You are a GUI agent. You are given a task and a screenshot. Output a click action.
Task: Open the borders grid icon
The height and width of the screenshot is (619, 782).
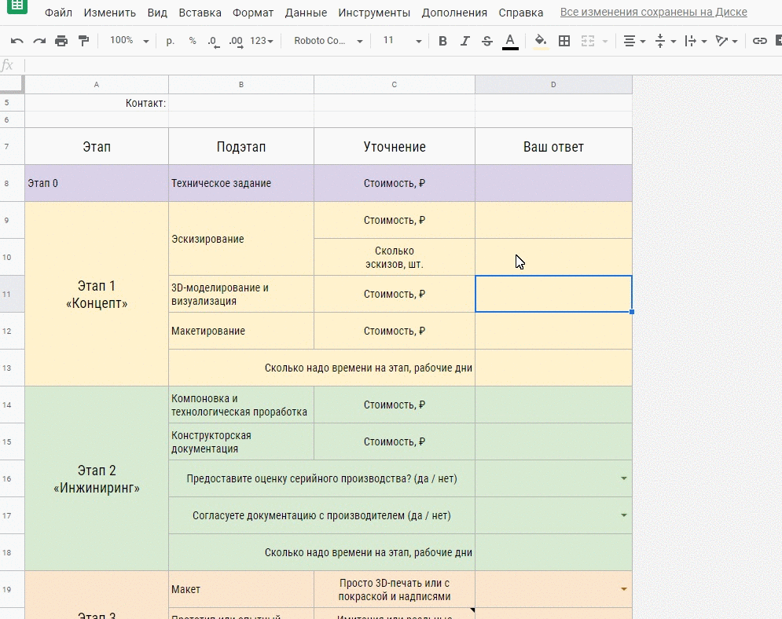pos(564,41)
